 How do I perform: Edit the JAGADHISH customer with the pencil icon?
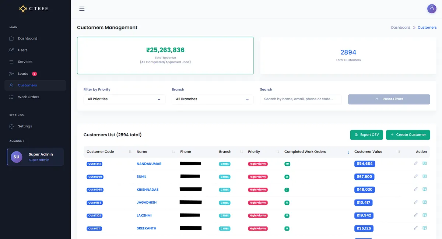(x=416, y=202)
